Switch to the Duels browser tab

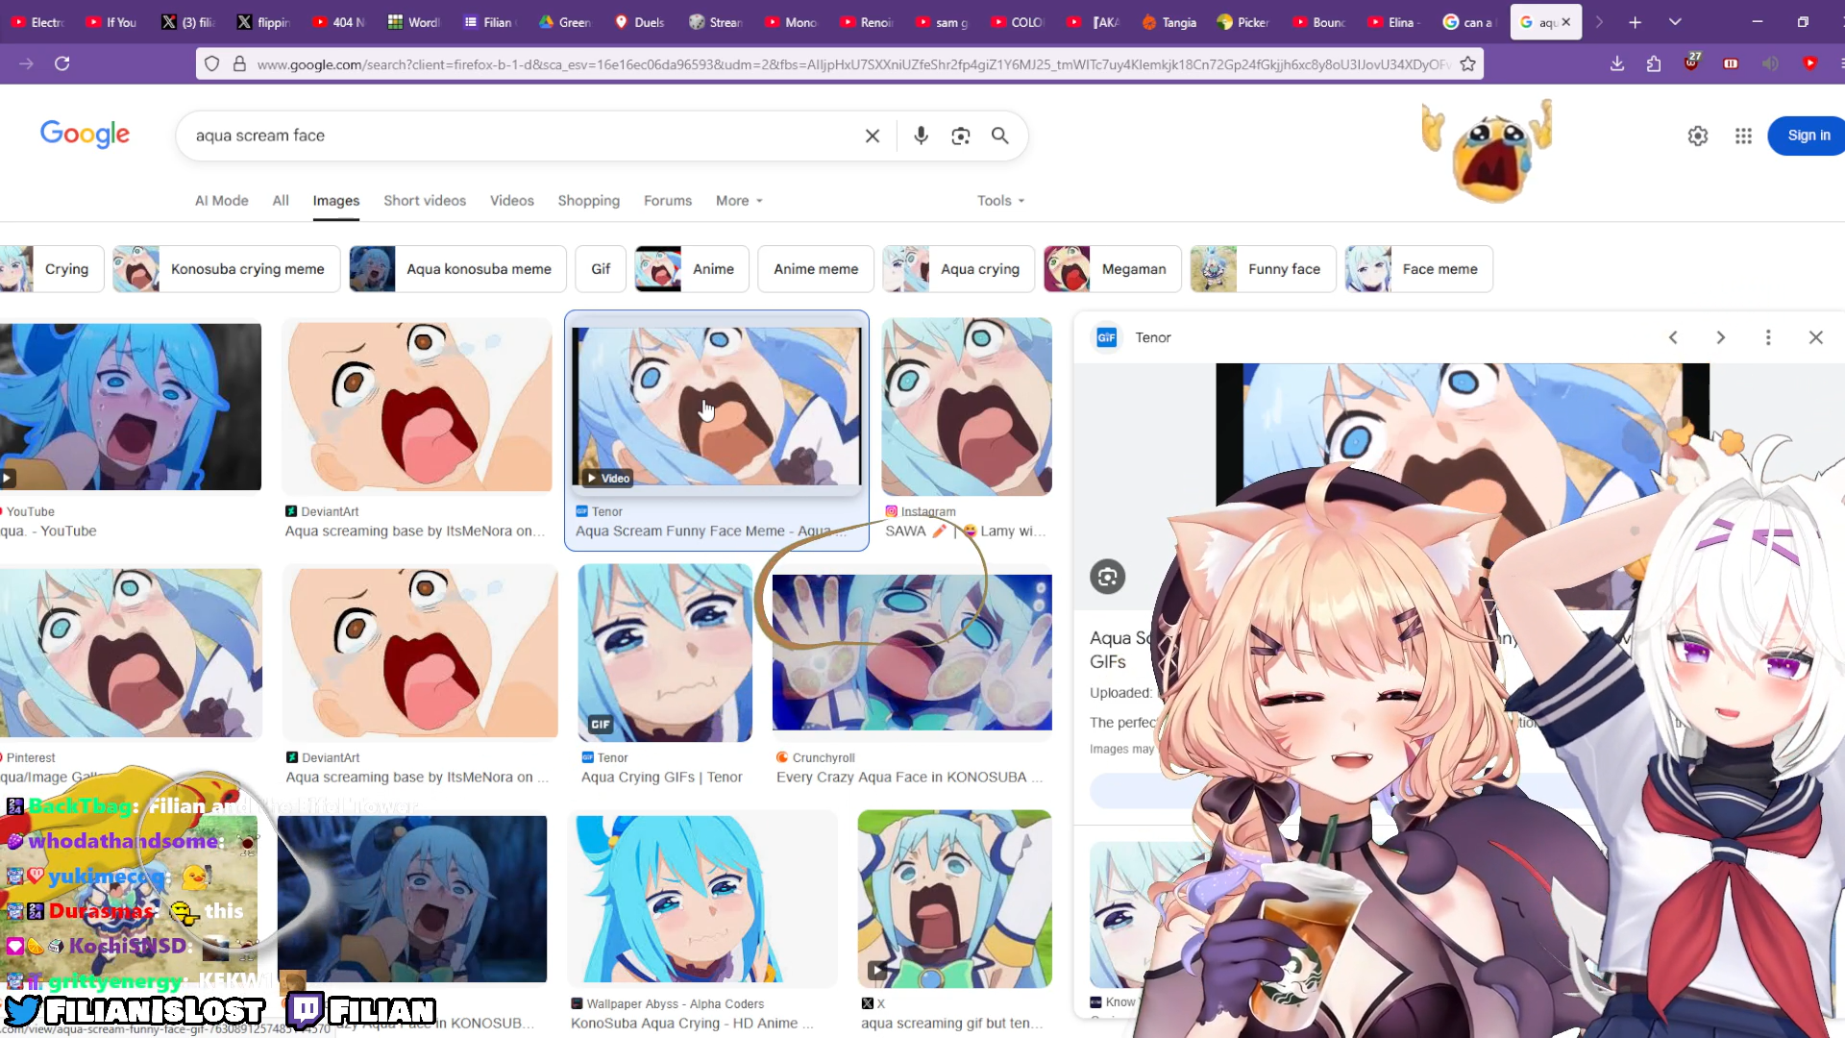639,22
